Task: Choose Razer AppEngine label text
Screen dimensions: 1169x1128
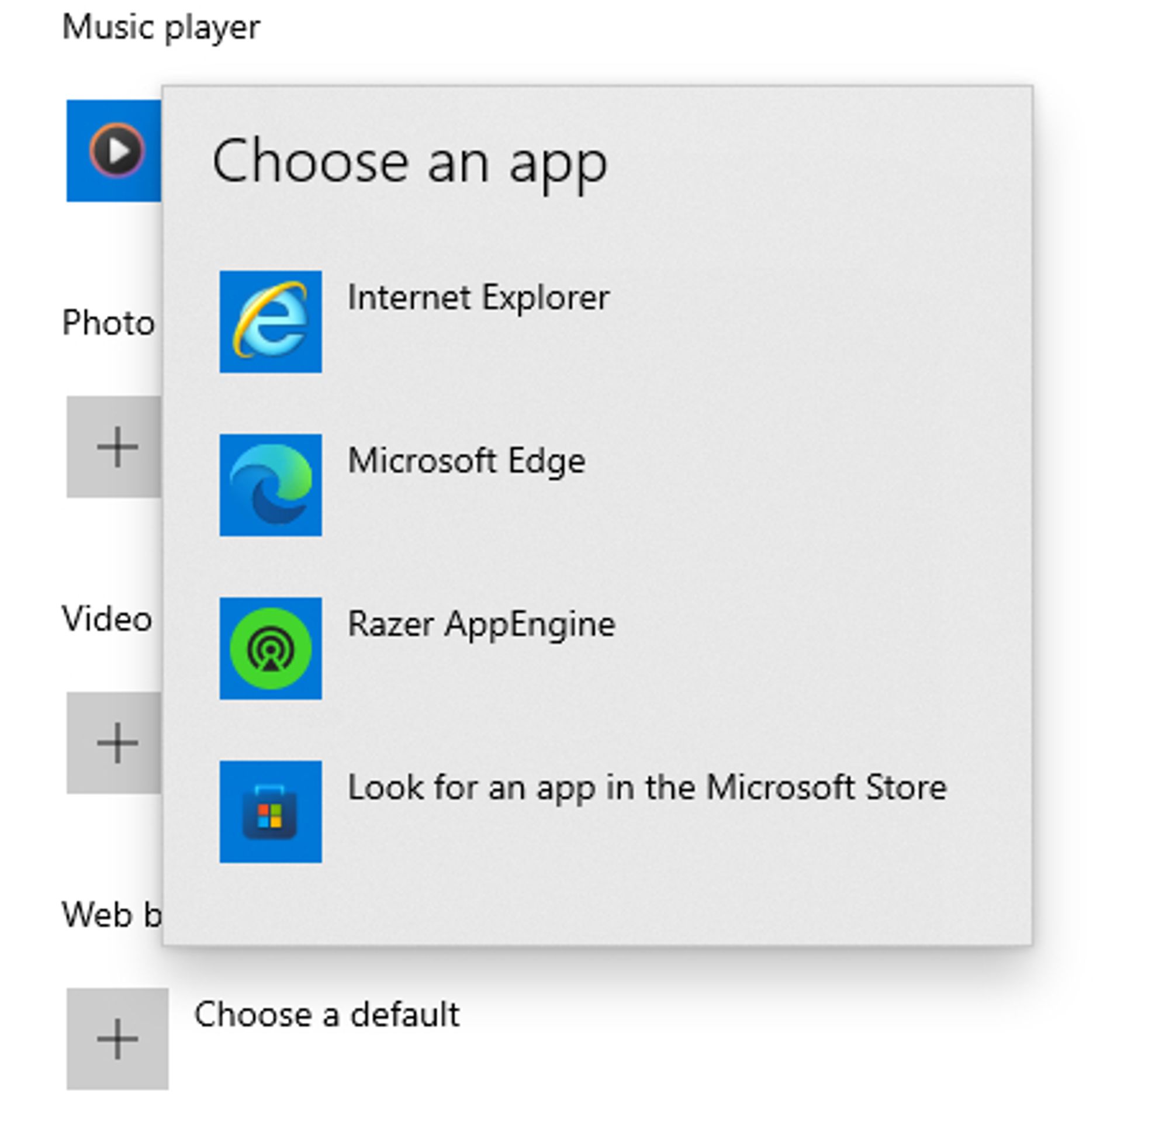Action: pos(481,625)
